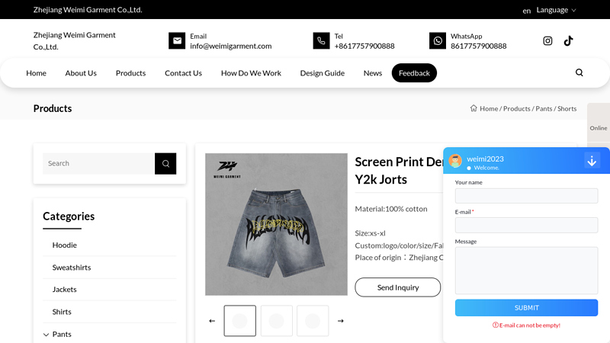Focus the Your name field

[x=526, y=196]
